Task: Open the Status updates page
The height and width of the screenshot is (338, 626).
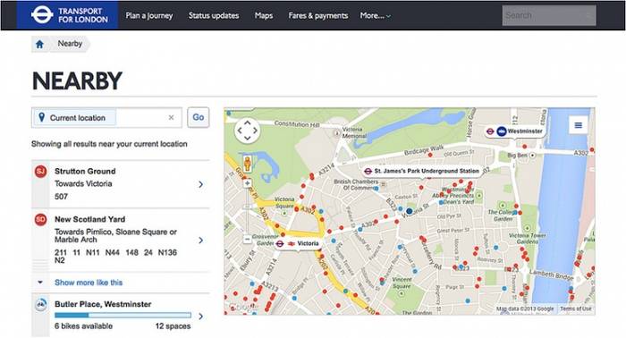Action: tap(214, 15)
